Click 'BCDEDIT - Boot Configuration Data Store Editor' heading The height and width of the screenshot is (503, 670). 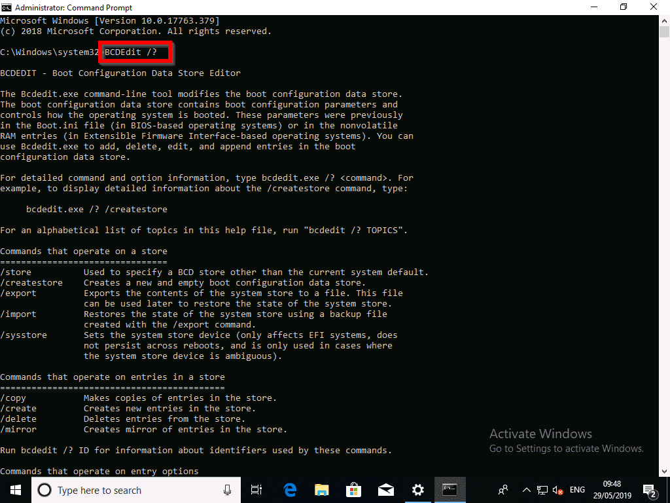[120, 73]
